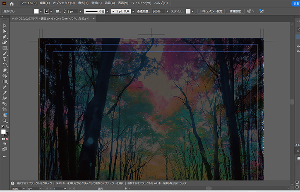Activate the Type tool
The width and height of the screenshot is (300, 192).
pyautogui.click(x=5, y=59)
